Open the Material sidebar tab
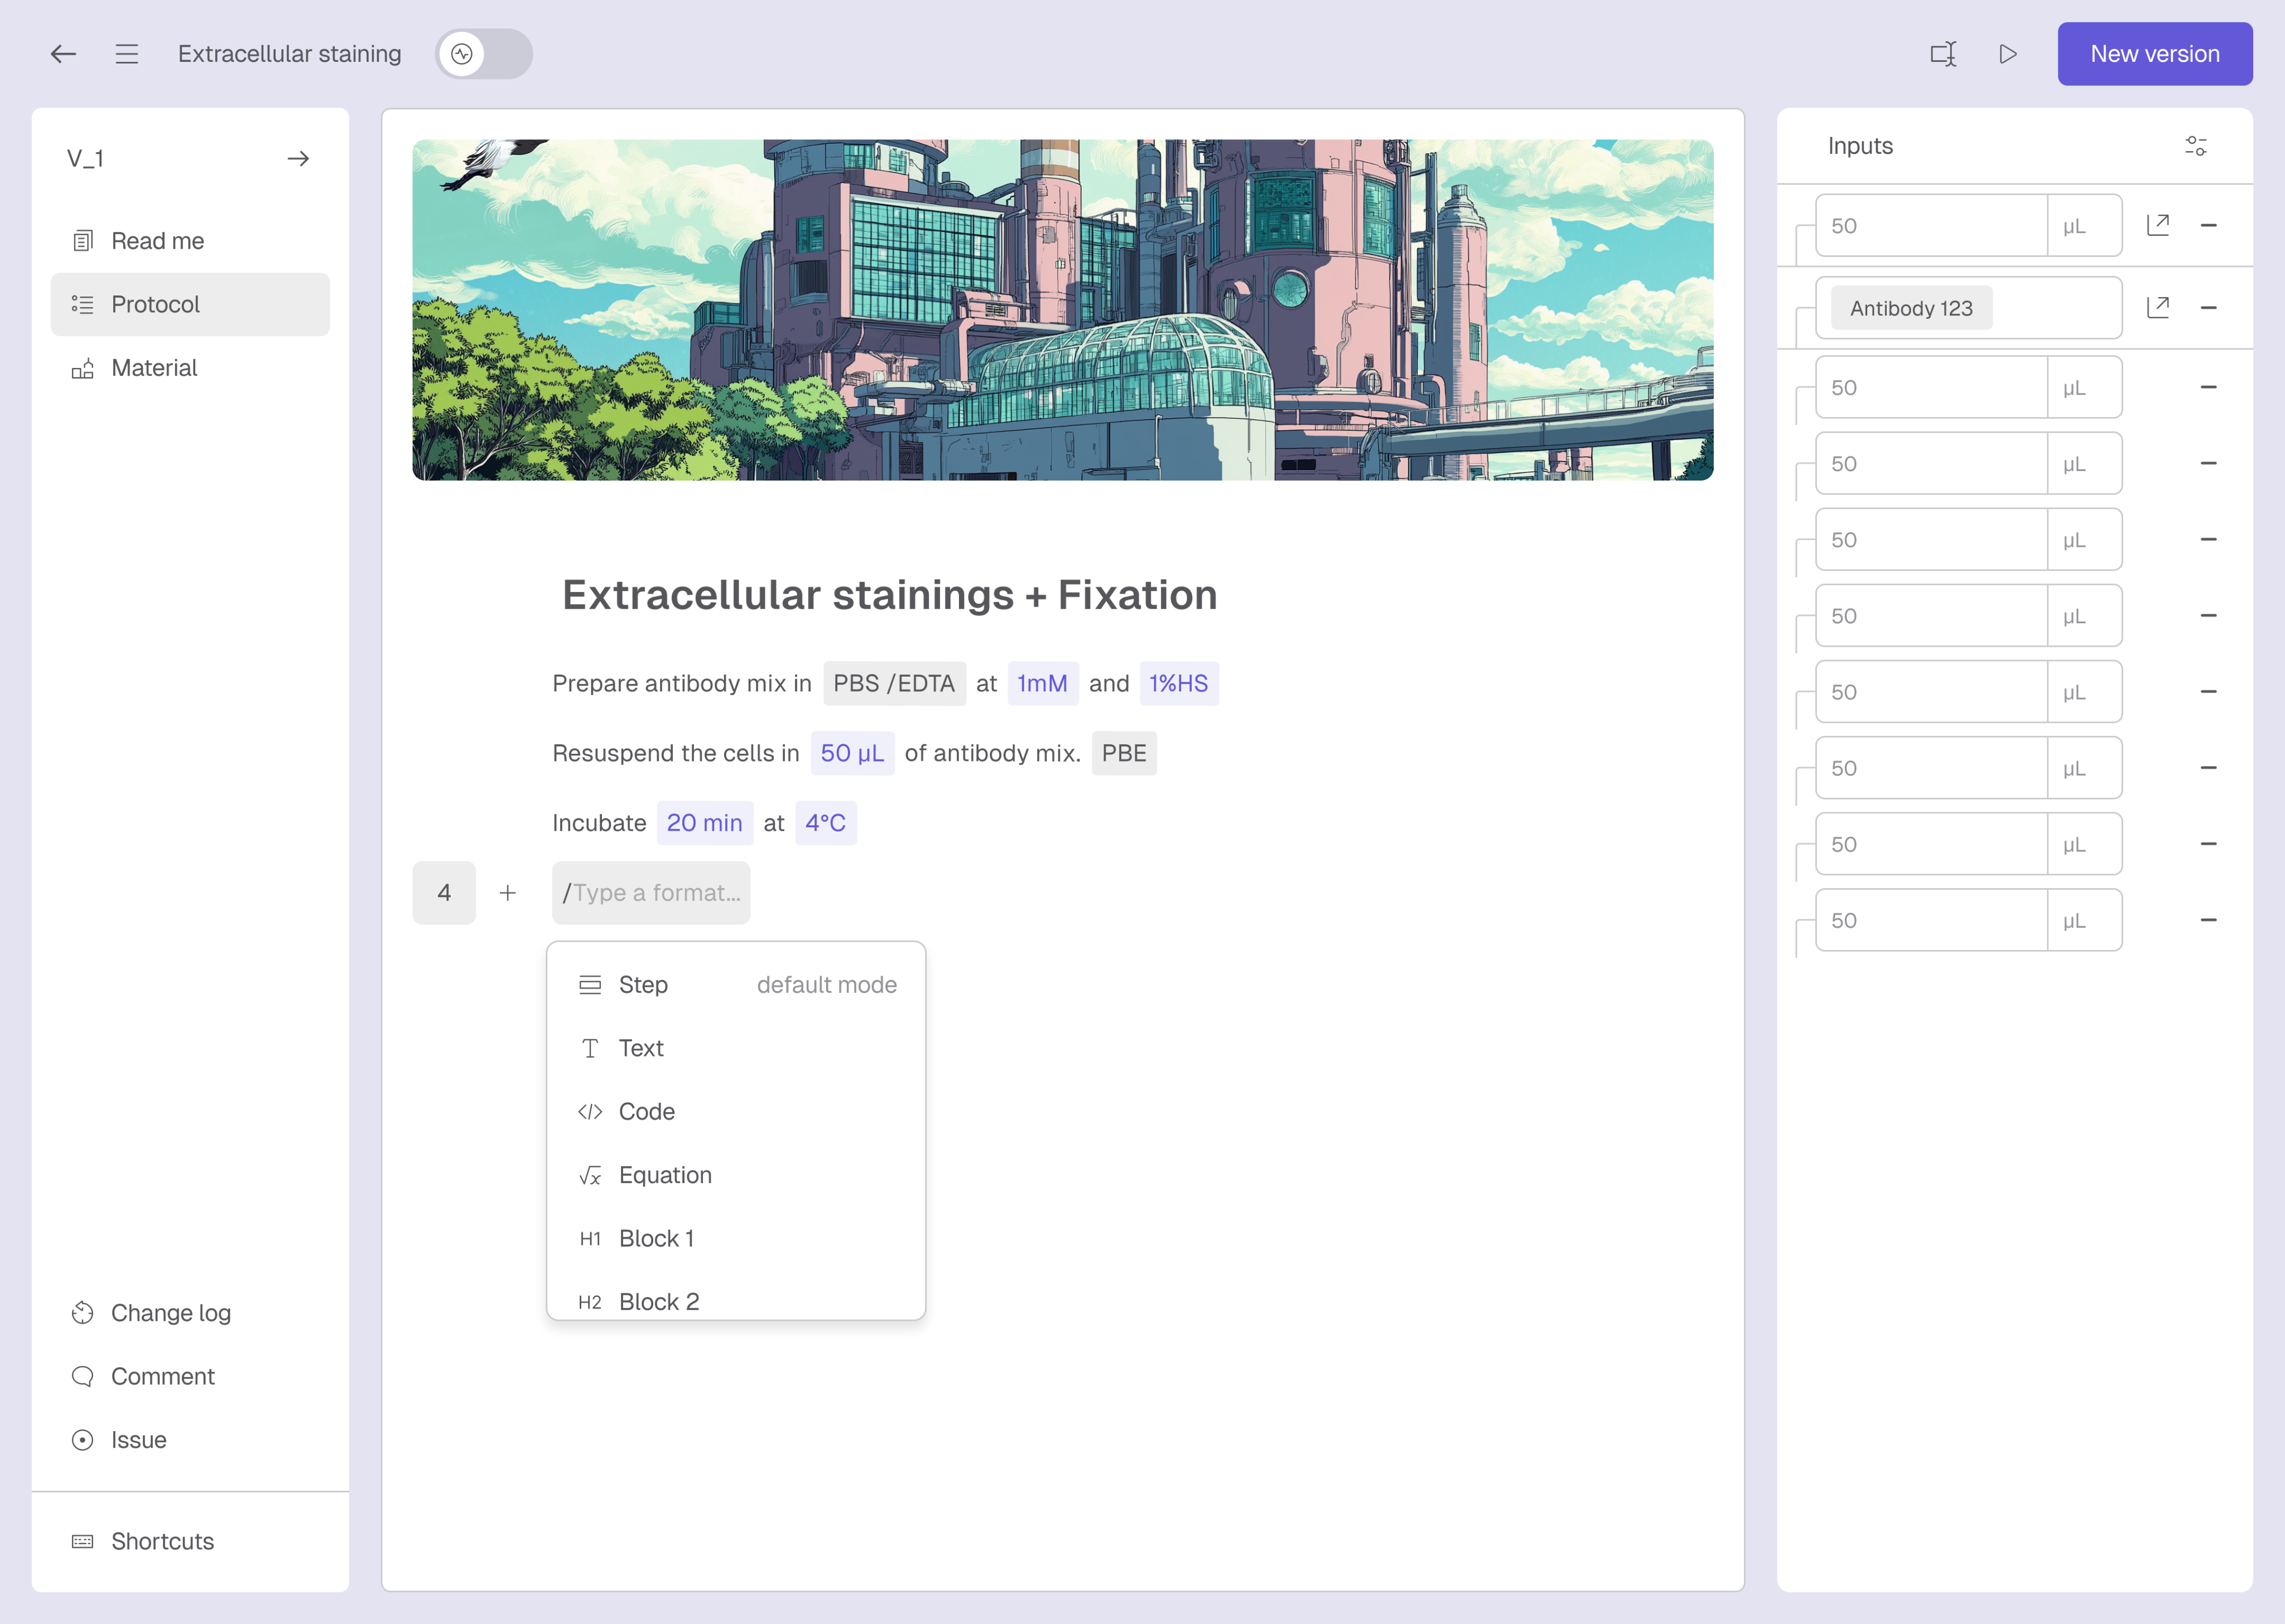The width and height of the screenshot is (2285, 1624). tap(154, 368)
